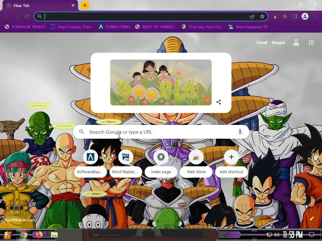The height and width of the screenshot is (241, 322).
Task: Click the Search Google or type a URL box
Action: pos(161,132)
